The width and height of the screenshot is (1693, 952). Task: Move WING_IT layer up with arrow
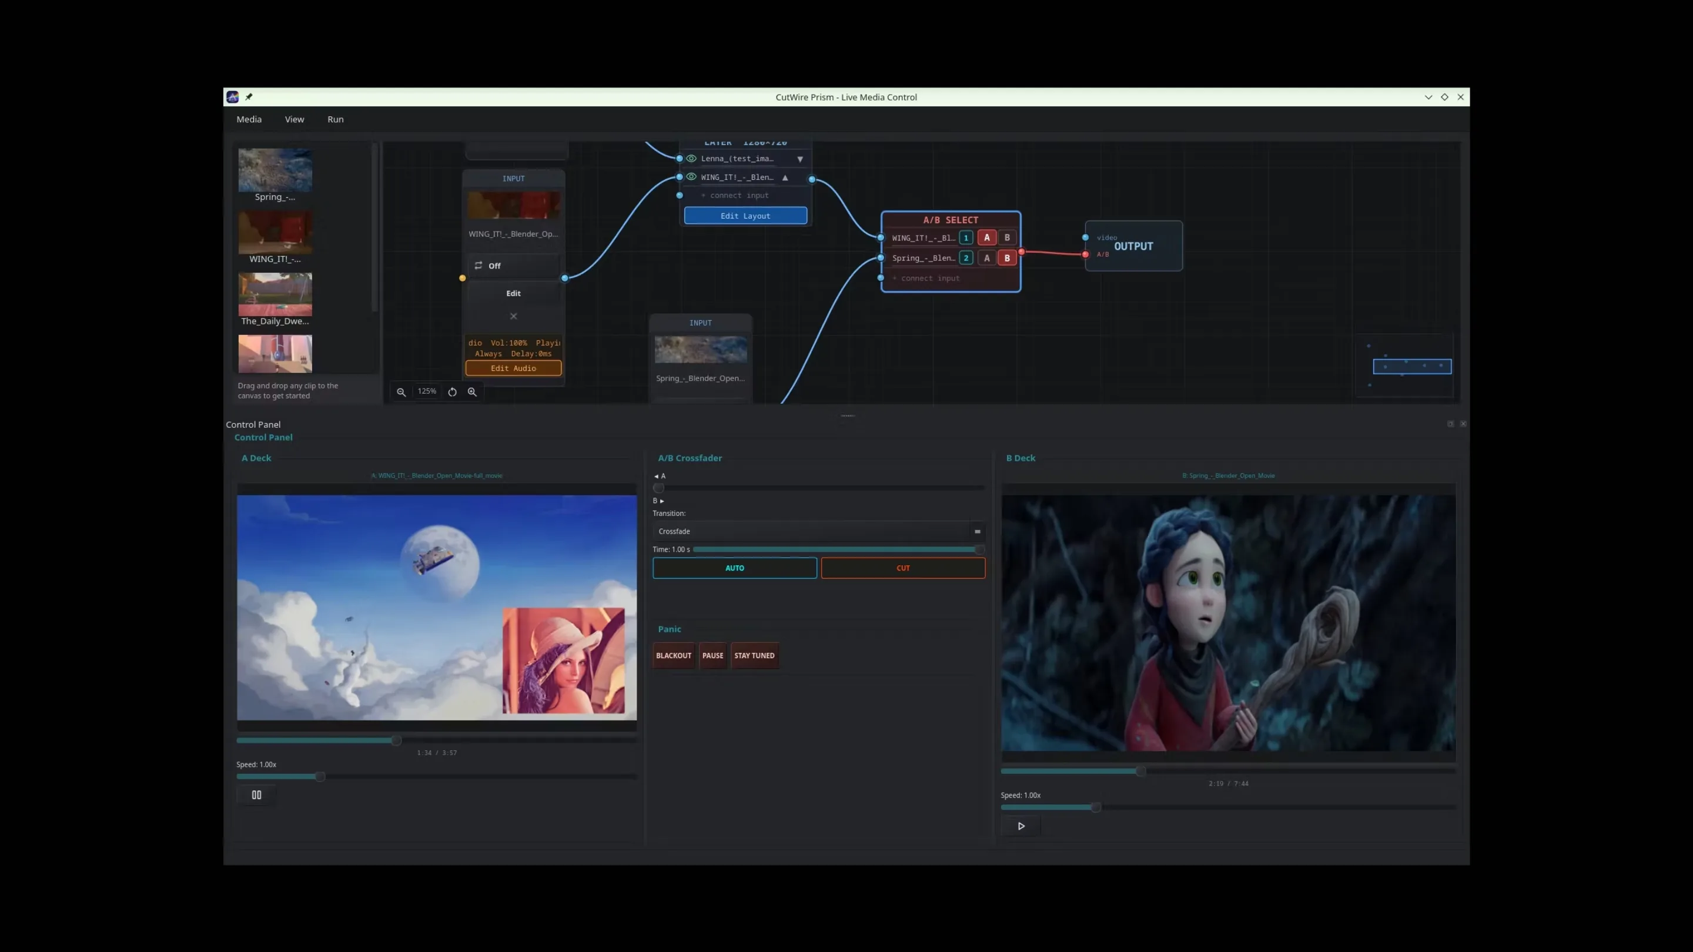(785, 177)
